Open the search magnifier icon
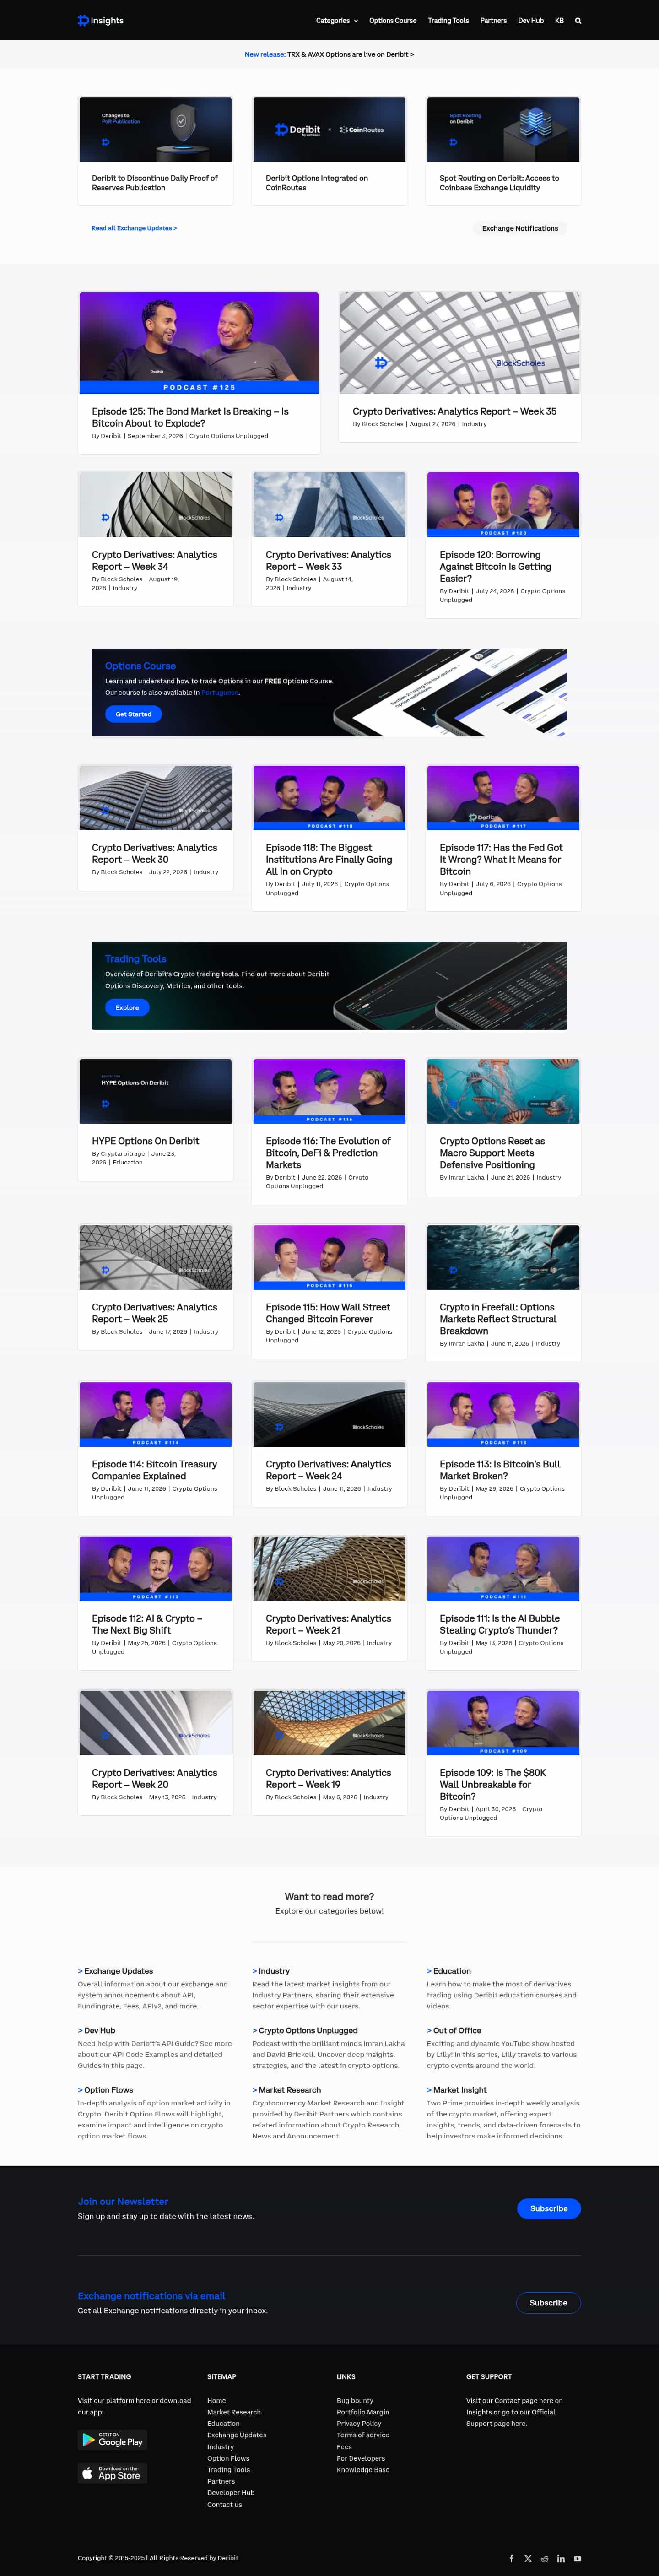The height and width of the screenshot is (2576, 659). (x=578, y=20)
